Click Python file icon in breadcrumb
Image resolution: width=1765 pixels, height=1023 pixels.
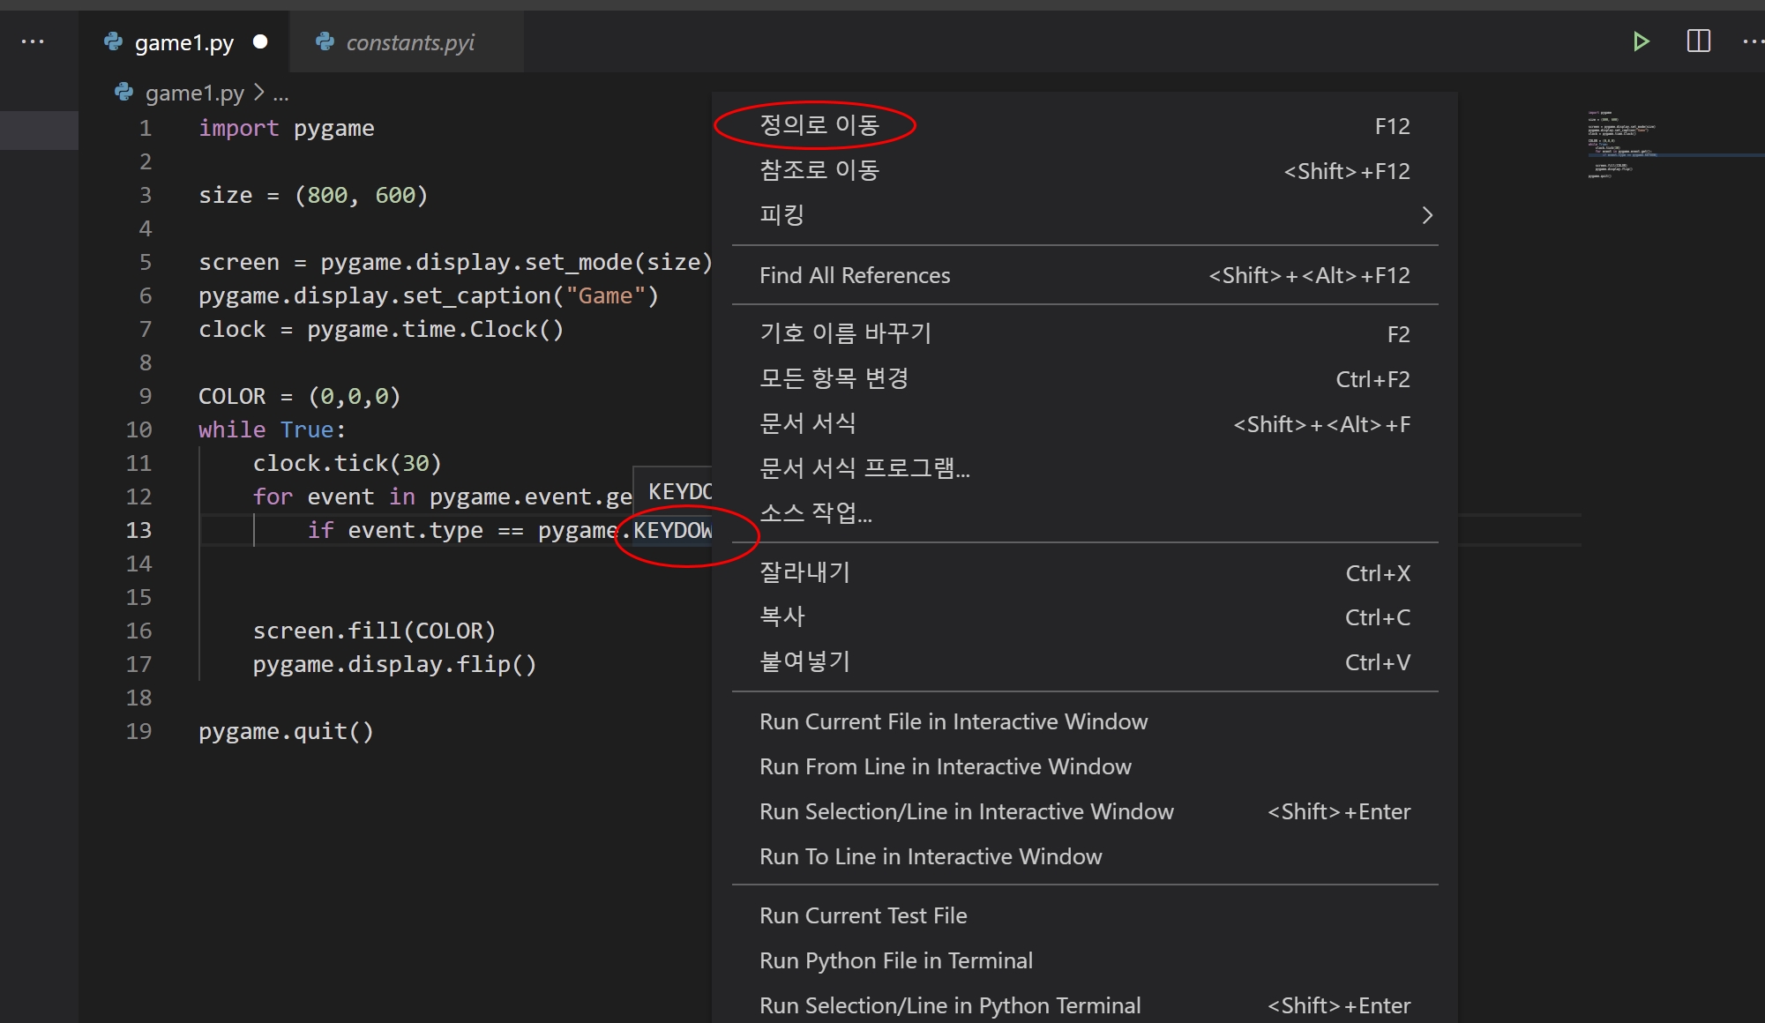[x=124, y=93]
